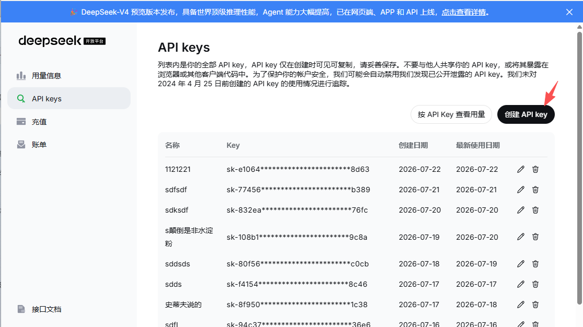Close the DeepSeek-V4 announcement banner
The image size is (583, 327).
pyautogui.click(x=569, y=12)
